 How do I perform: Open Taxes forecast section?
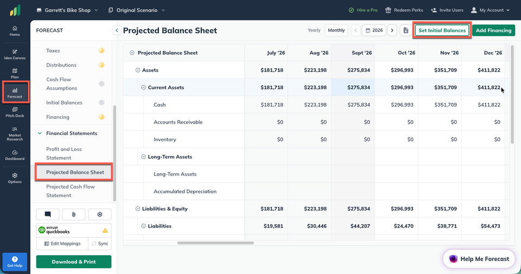point(53,50)
